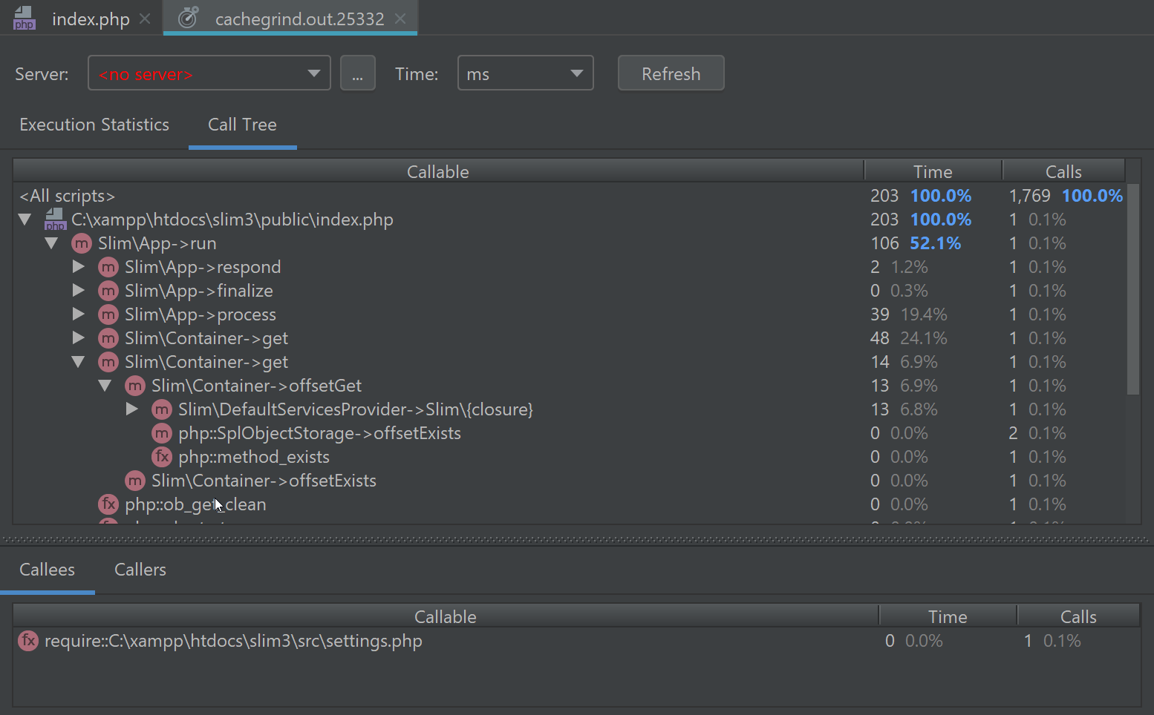Switch to the Execution Statistics tab
This screenshot has width=1154, height=715.
[x=94, y=125]
